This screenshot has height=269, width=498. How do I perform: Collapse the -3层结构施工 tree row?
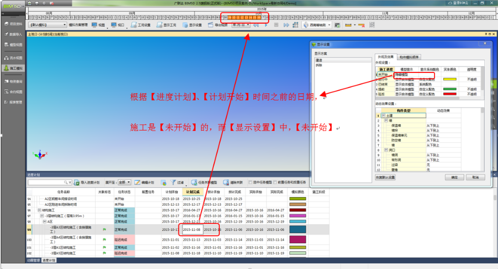click(x=42, y=216)
